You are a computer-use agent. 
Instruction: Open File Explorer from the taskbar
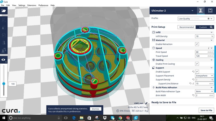click(x=82, y=118)
